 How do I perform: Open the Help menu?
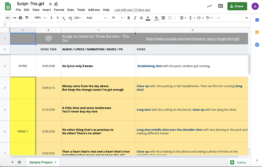[106, 10]
